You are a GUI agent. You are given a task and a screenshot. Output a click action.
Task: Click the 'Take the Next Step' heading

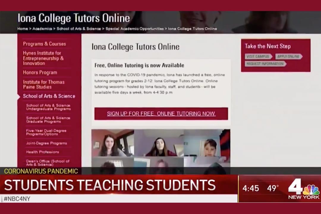click(x=267, y=46)
